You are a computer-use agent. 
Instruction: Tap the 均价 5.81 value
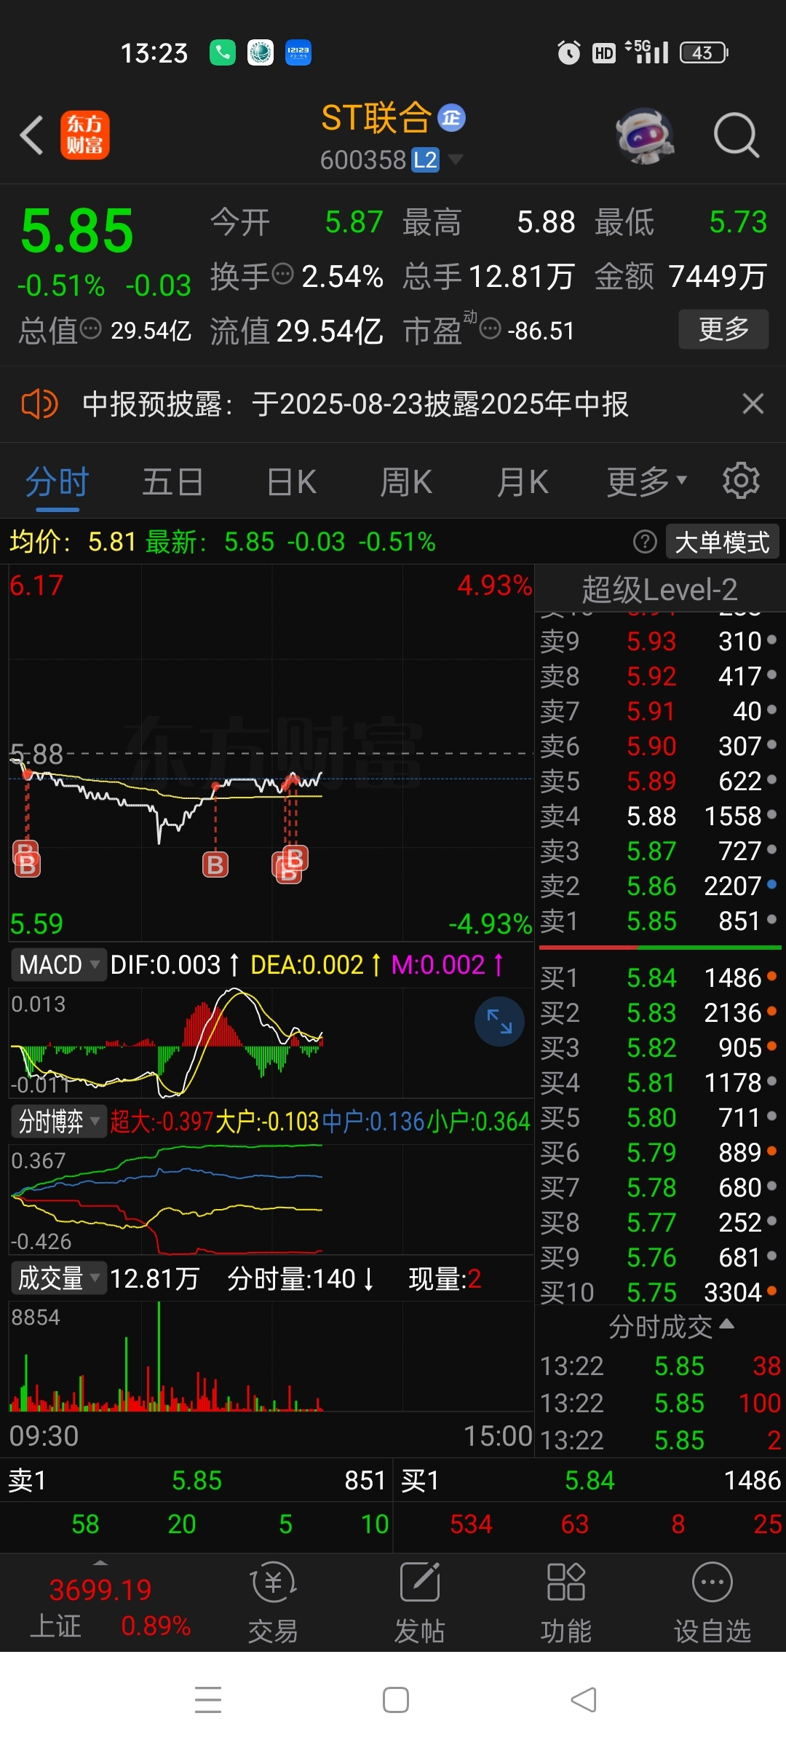coord(112,542)
